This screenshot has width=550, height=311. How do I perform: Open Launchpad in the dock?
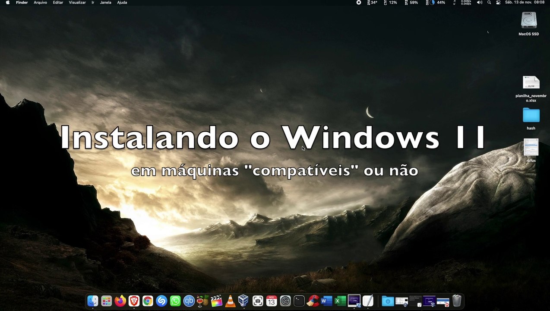tap(106, 301)
